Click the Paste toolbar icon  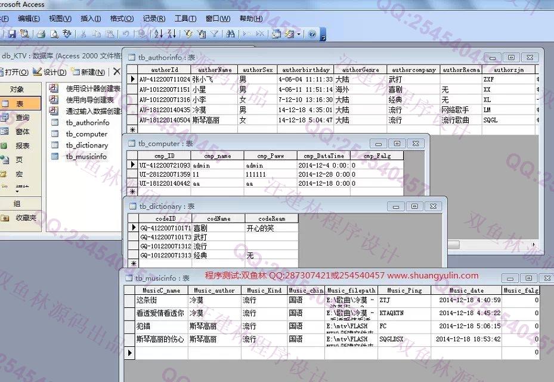coord(110,34)
